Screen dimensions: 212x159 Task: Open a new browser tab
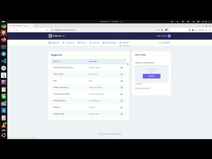coord(36,26)
